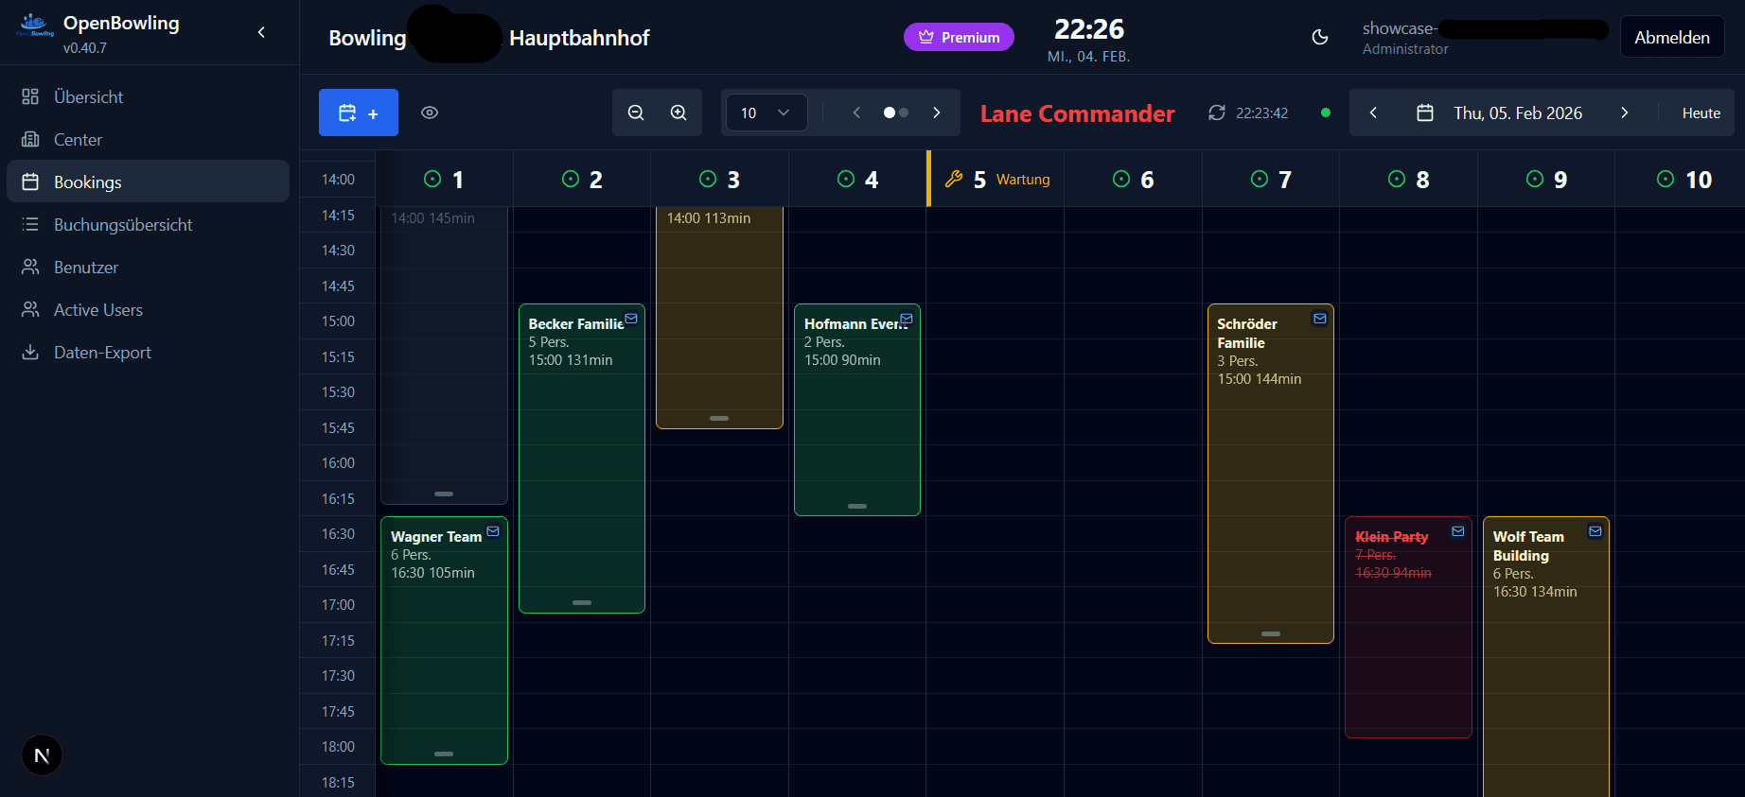Click the Lane 5 maintenance wrench icon
Image resolution: width=1745 pixels, height=797 pixels.
coord(954,179)
